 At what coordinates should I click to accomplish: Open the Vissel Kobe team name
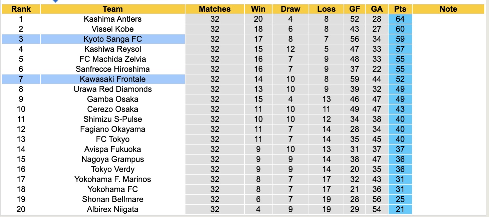click(x=113, y=29)
